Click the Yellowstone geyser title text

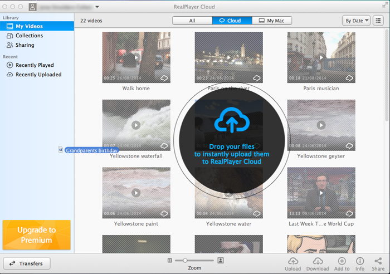(321, 156)
